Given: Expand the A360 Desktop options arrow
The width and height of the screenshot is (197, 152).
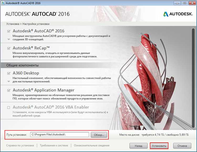Looking at the screenshot, I should pyautogui.click(x=9, y=81).
